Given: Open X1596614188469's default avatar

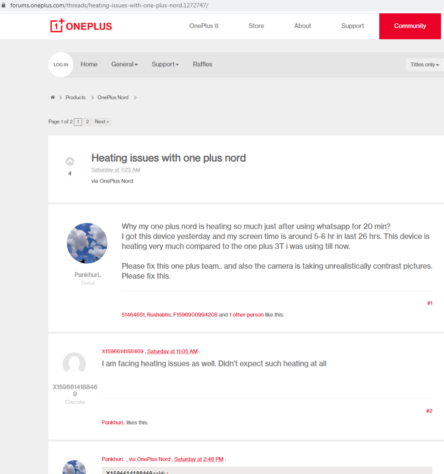Looking at the screenshot, I should 74,363.
